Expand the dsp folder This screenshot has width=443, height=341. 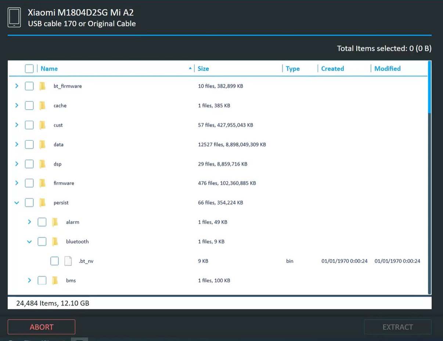click(x=17, y=164)
